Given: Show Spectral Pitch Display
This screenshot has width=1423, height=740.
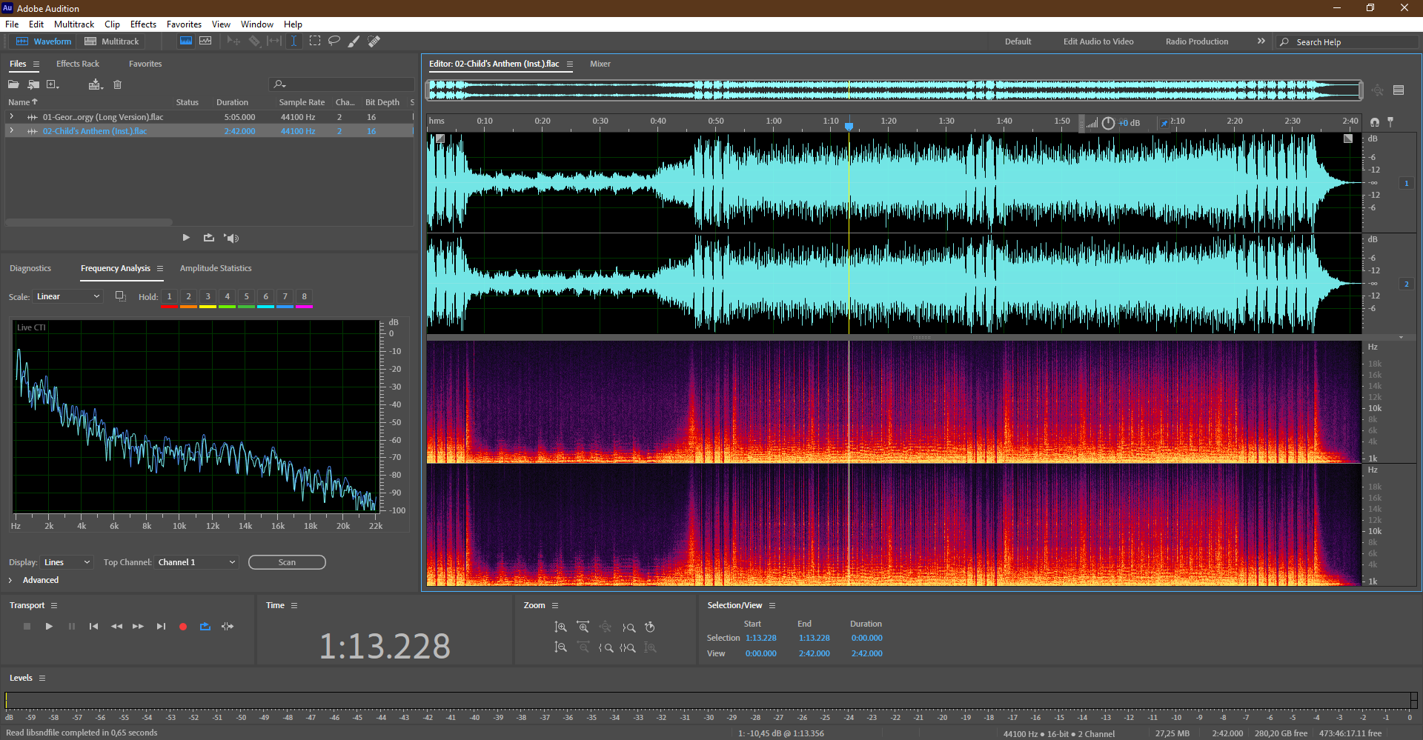Looking at the screenshot, I should (205, 41).
